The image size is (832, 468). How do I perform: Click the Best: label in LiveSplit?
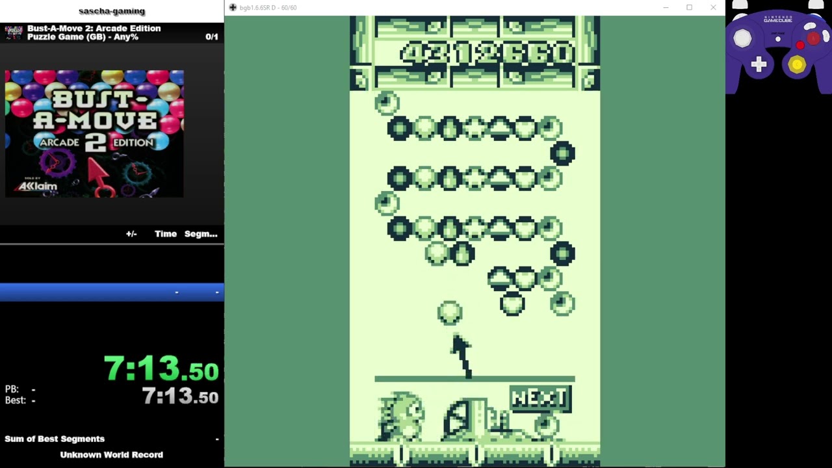[15, 400]
